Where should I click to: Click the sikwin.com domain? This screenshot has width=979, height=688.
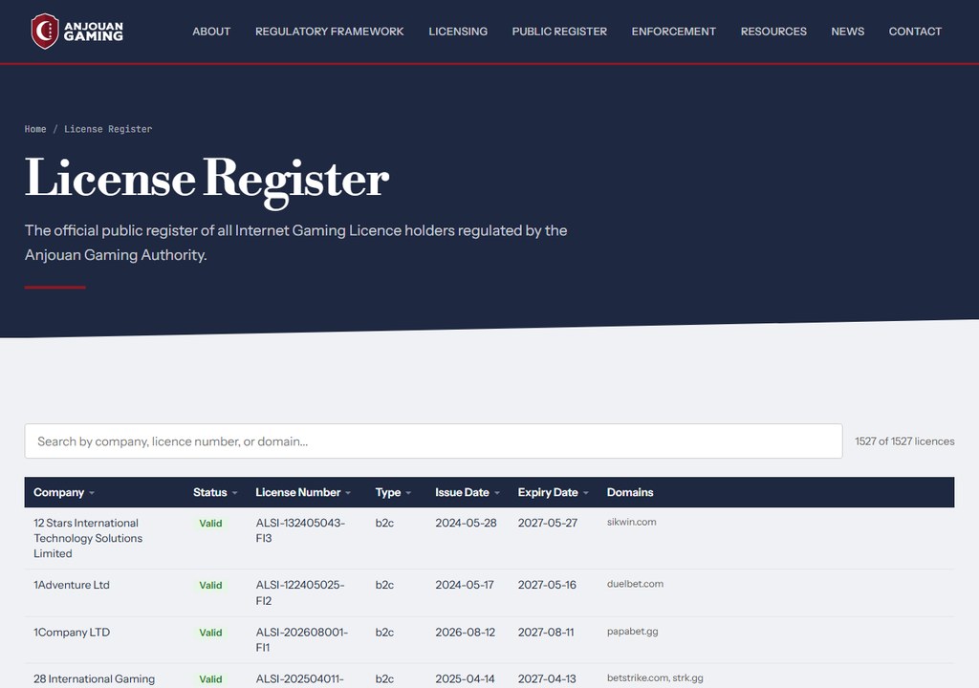click(x=631, y=522)
